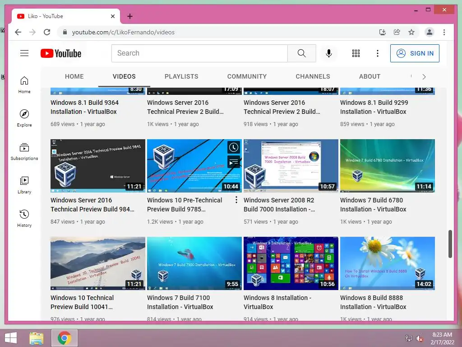Open the Windows 10 Pre-Technical Preview thumbnail
This screenshot has width=462, height=347.
pos(194,165)
